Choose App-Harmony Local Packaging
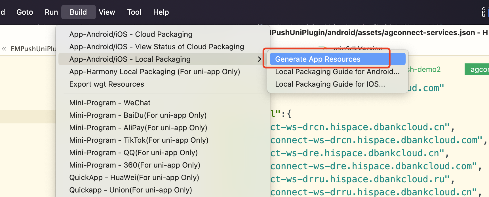Image resolution: width=489 pixels, height=197 pixels. pyautogui.click(x=155, y=72)
